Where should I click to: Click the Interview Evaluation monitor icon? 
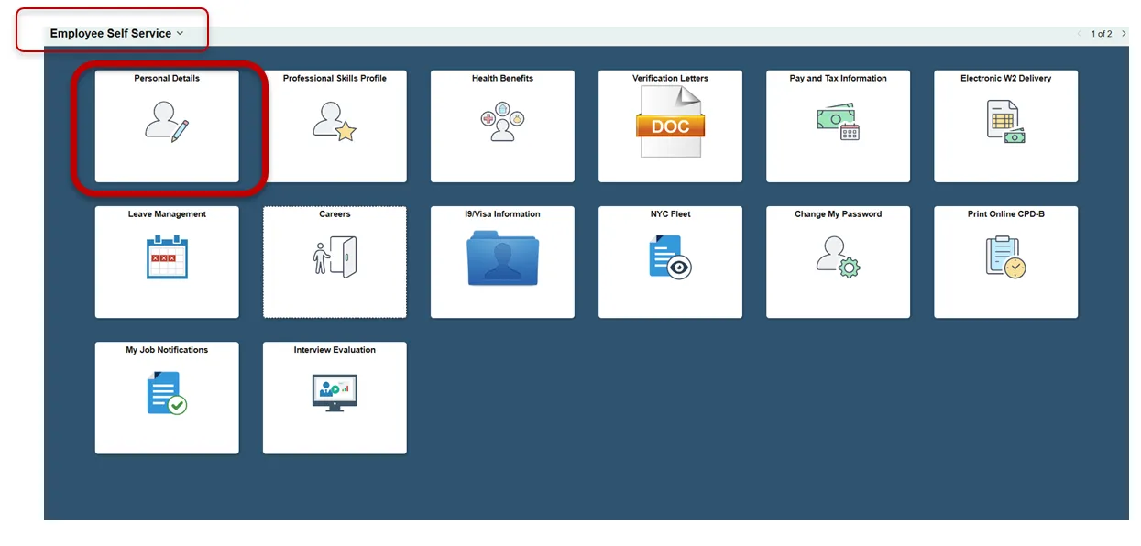(335, 393)
